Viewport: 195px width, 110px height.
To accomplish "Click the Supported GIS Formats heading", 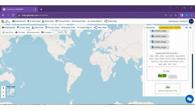I will pyautogui.click(x=168, y=53).
